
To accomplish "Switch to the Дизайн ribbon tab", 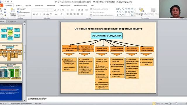I will click(x=28, y=5).
